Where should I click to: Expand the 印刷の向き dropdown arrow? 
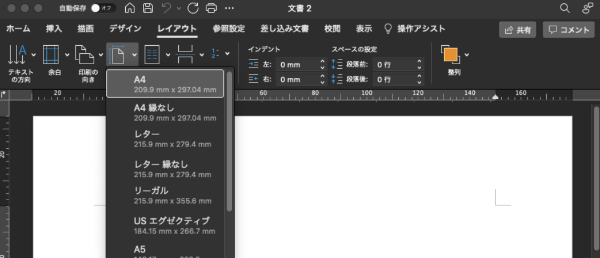pyautogui.click(x=101, y=54)
